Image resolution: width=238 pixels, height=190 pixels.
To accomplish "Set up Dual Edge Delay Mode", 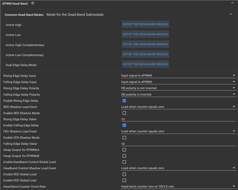I will click(x=145, y=64).
